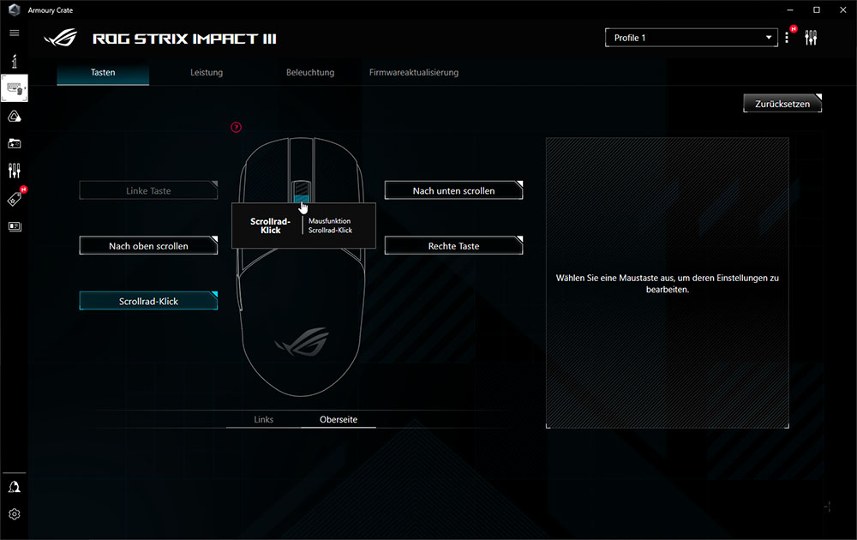Select the Scrollrad-Klick button
Image resolution: width=857 pixels, height=540 pixels.
point(148,301)
